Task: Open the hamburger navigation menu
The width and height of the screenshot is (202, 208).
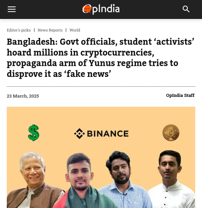Action: 12,9
